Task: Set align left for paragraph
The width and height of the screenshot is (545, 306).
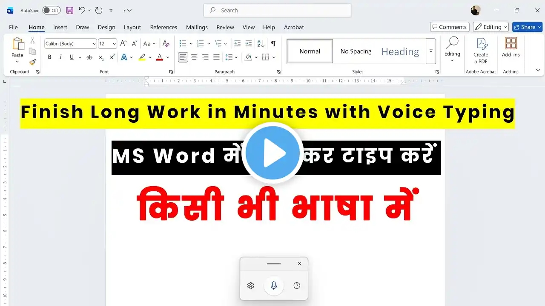Action: point(183,57)
